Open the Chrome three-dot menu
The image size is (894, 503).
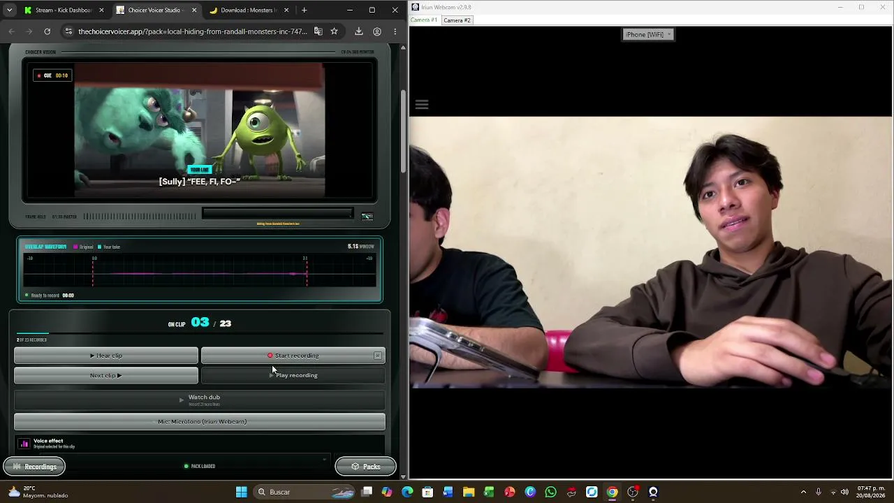click(395, 31)
